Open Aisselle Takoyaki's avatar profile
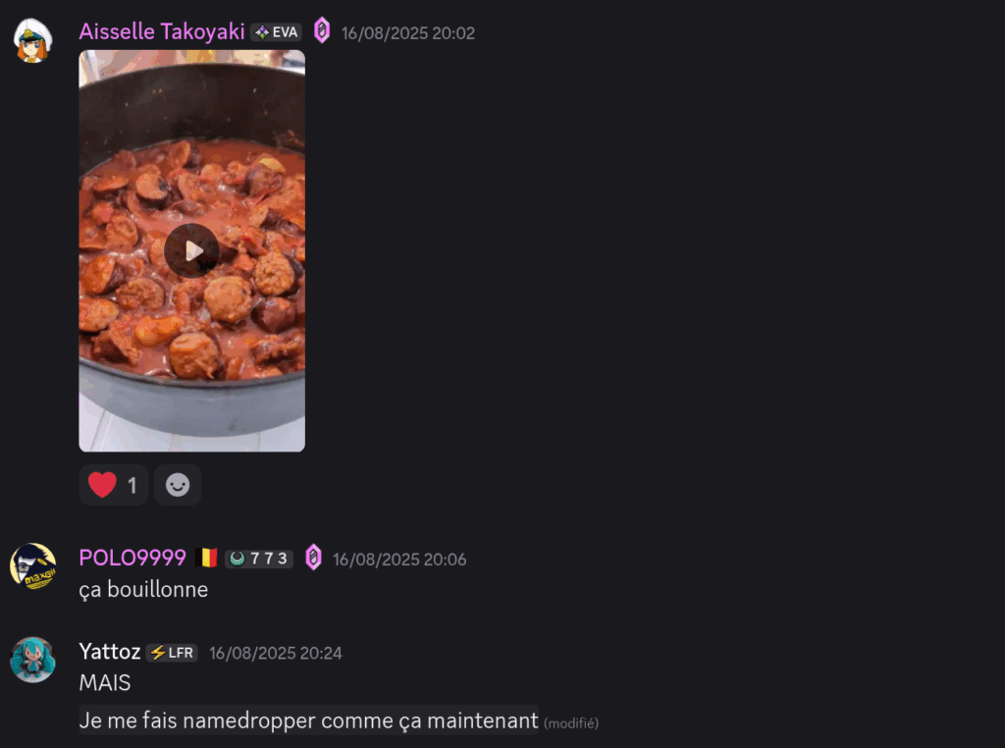Image resolution: width=1005 pixels, height=748 pixels. (x=32, y=40)
